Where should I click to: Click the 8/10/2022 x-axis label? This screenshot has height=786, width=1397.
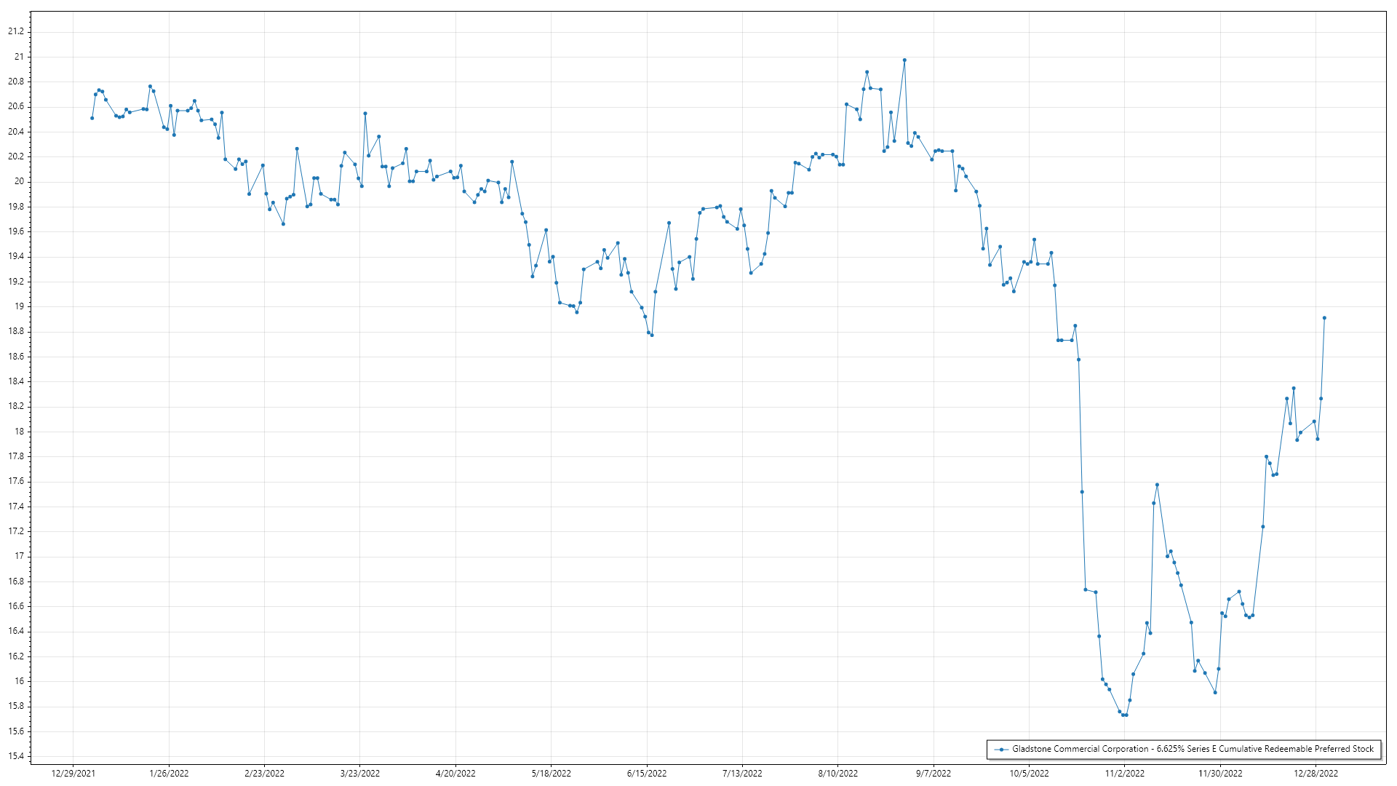[838, 774]
